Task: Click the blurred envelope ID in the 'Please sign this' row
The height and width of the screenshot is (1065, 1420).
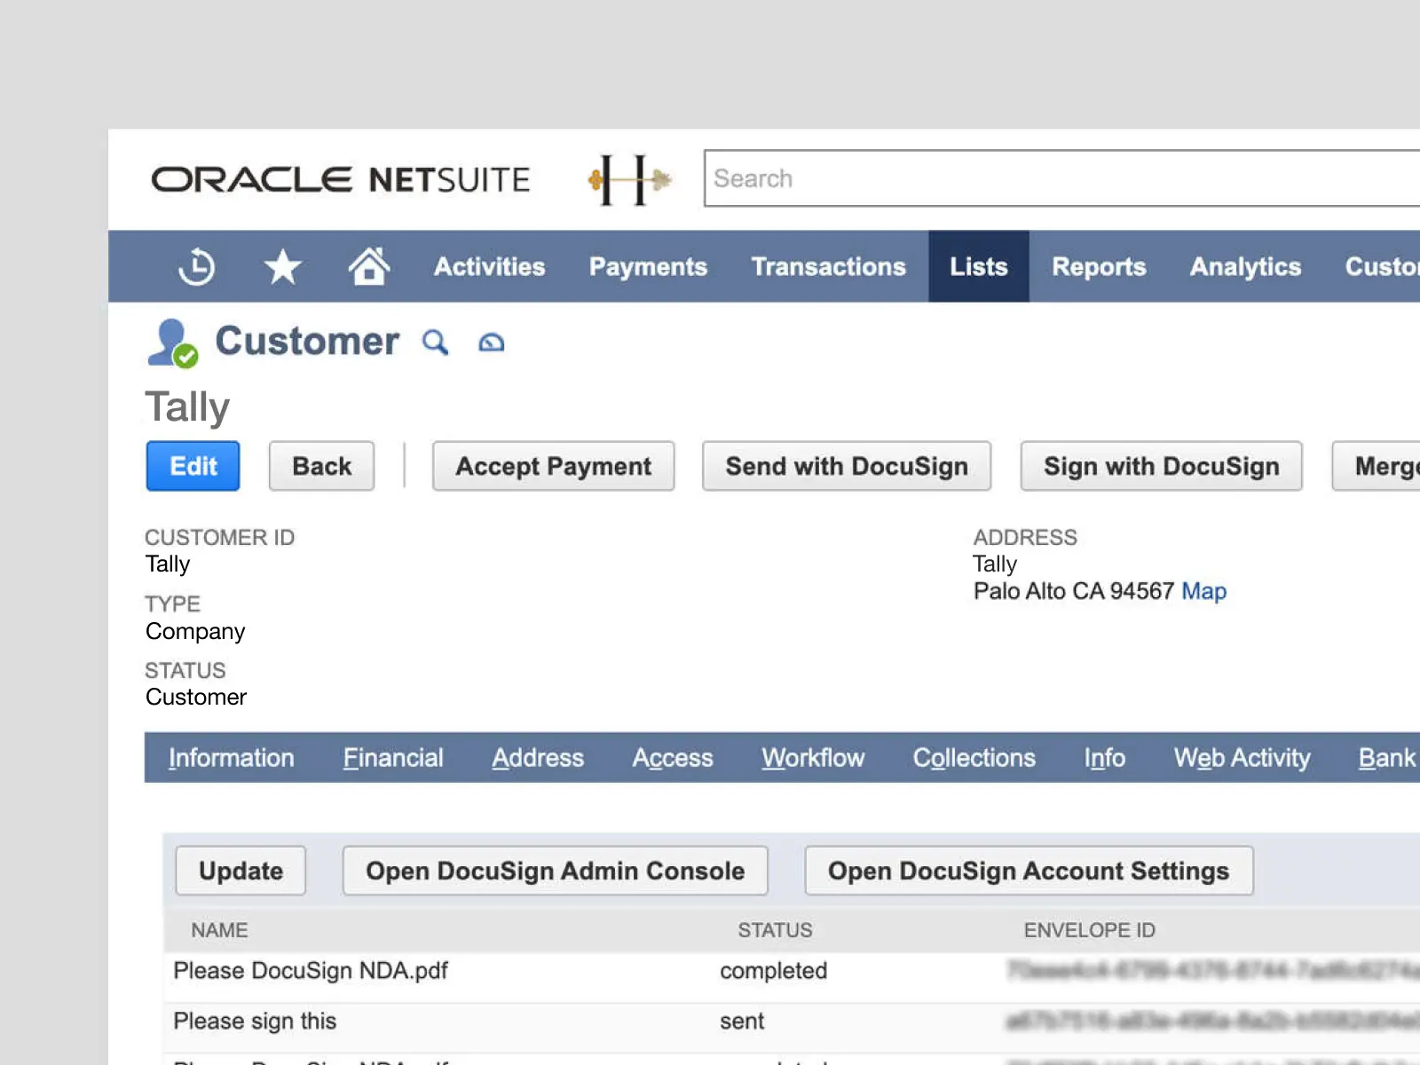Action: click(x=1213, y=1021)
